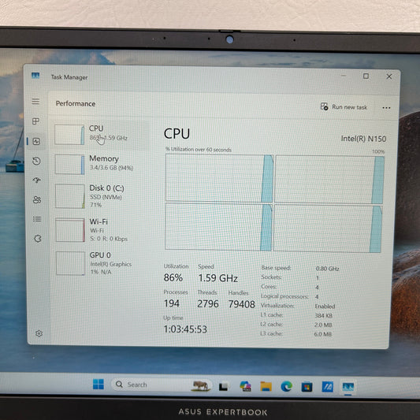Click the L3 cache 6.0 MB value
The width and height of the screenshot is (420, 420).
click(323, 334)
